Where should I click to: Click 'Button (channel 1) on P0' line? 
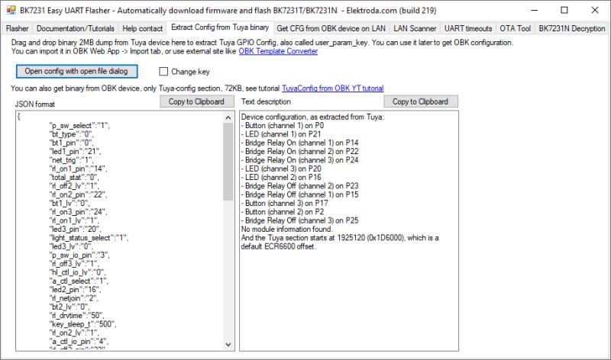(283, 126)
